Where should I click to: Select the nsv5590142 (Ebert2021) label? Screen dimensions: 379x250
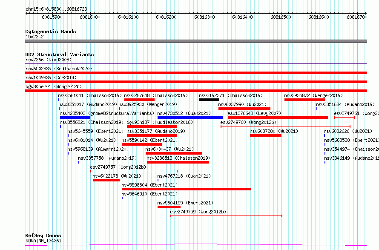[x=149, y=140]
